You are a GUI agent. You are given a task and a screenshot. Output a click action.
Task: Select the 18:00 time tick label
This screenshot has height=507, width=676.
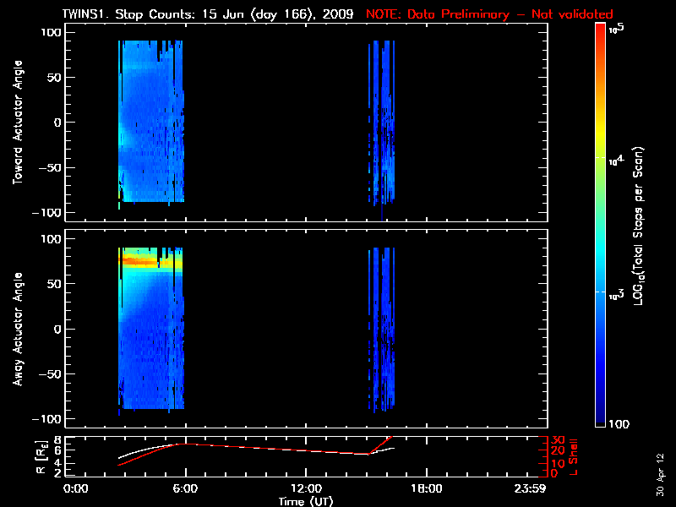point(425,488)
